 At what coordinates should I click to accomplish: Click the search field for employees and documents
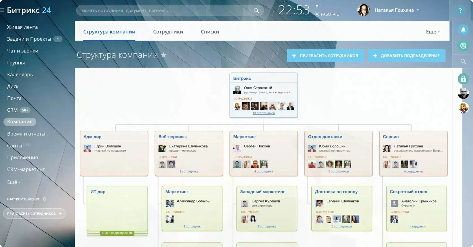coord(170,10)
